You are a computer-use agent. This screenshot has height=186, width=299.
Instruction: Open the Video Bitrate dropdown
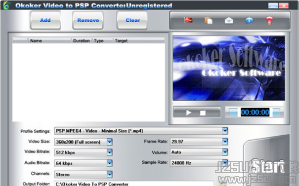[x=109, y=152]
